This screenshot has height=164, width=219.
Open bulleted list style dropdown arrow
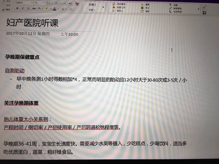coord(52,3)
